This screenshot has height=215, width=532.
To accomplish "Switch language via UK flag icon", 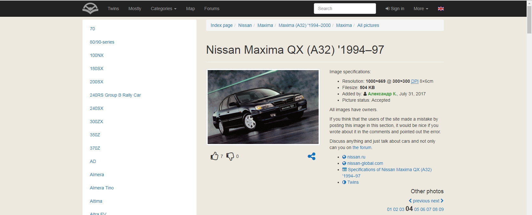I will pos(441,9).
